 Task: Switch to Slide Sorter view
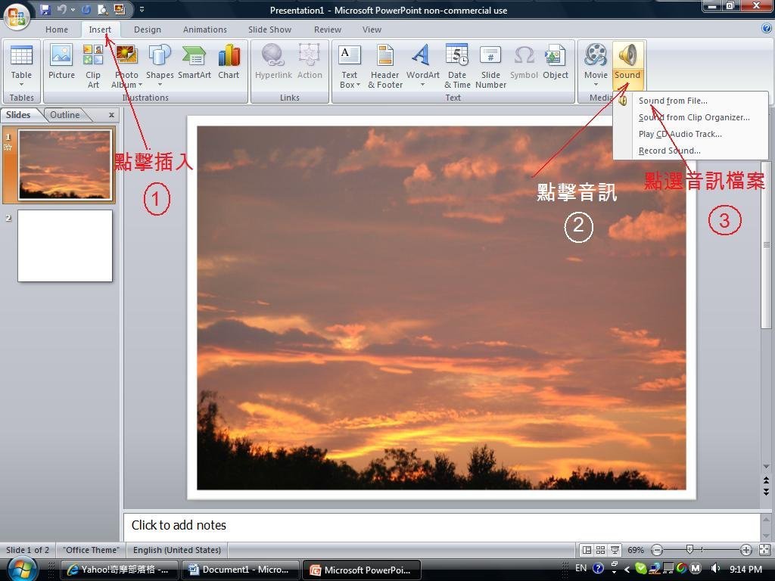tap(600, 550)
